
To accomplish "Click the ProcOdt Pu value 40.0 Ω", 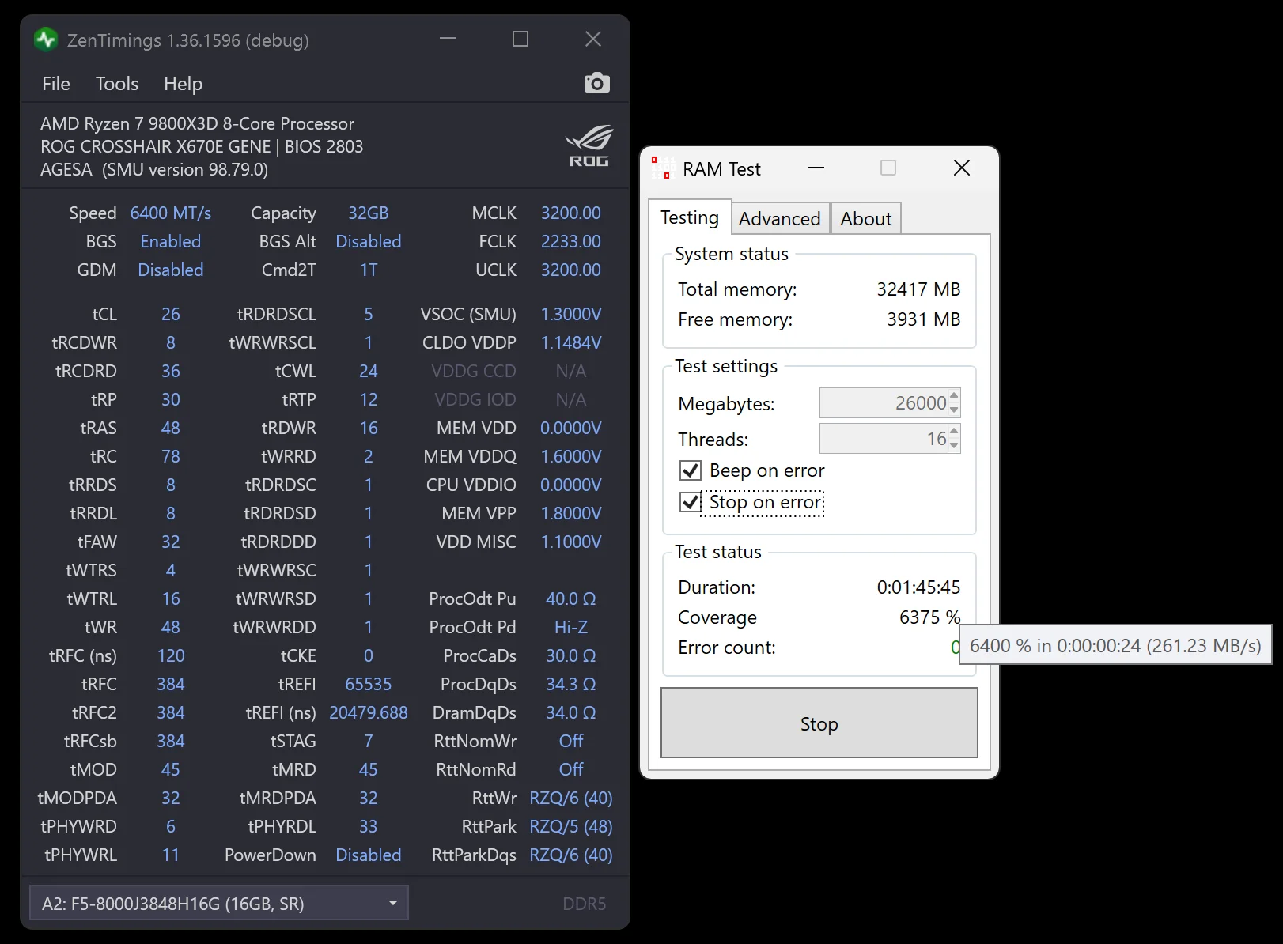I will [571, 599].
